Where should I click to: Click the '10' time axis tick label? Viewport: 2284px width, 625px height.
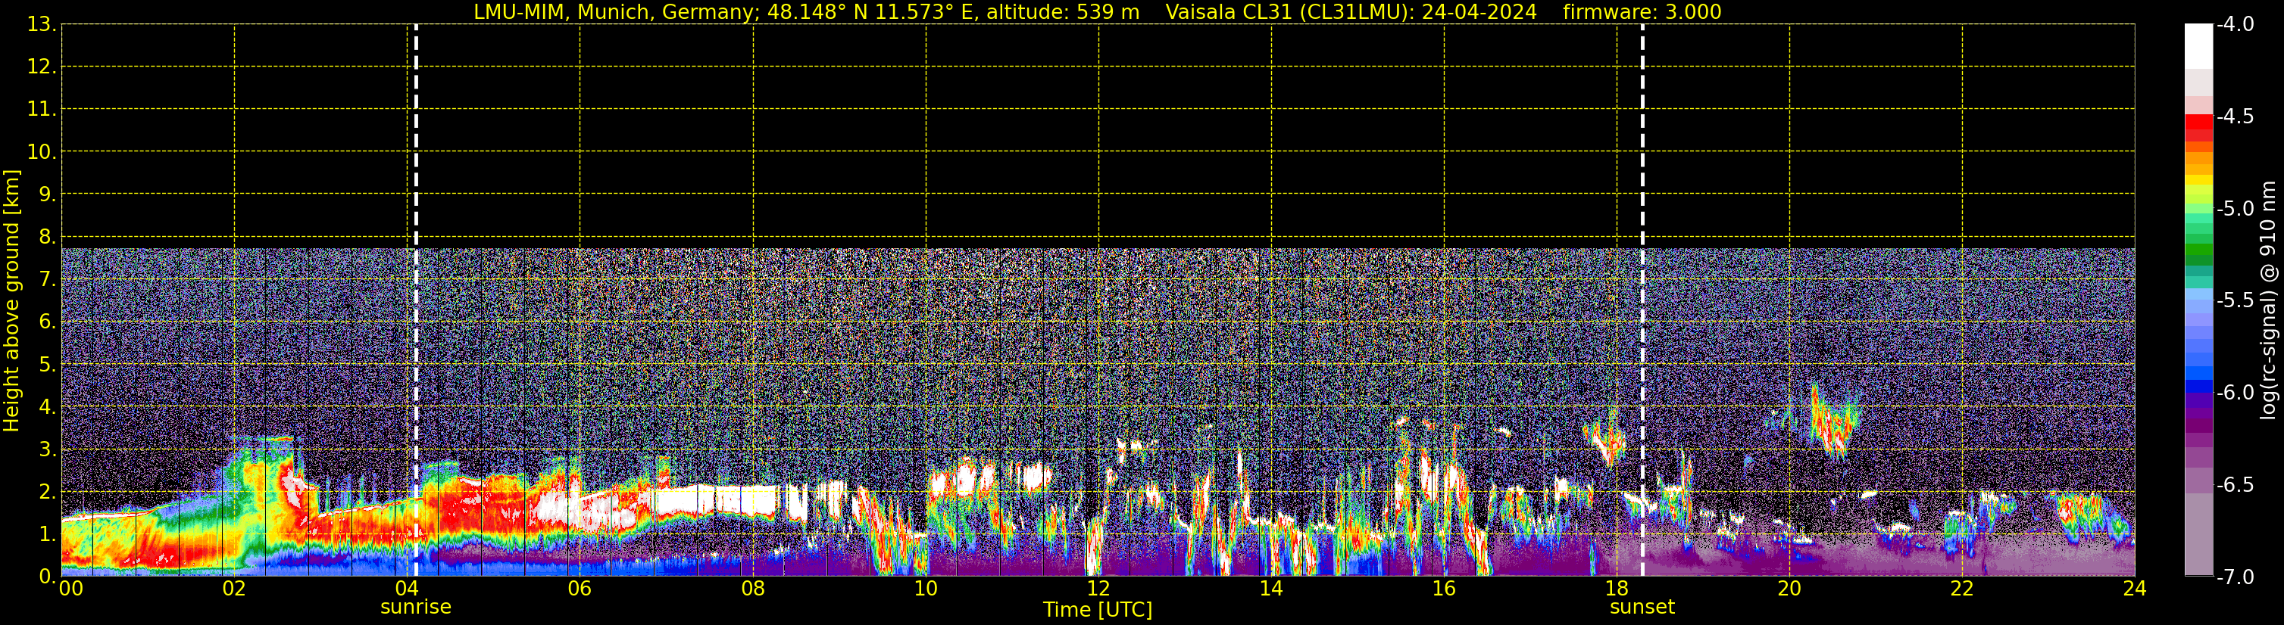(926, 589)
